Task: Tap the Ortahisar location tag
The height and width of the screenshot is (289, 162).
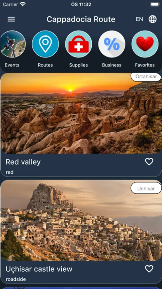Action: point(146,76)
